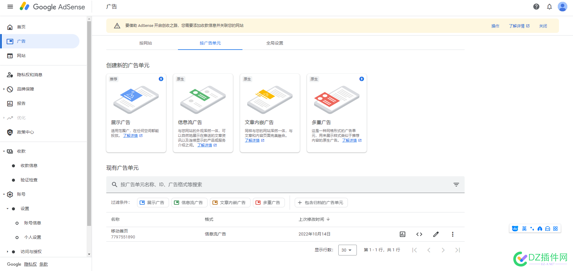Screen dimensions: 573x271
Task: Open 隐私权和消息 in sidebar
Action: tap(40, 75)
